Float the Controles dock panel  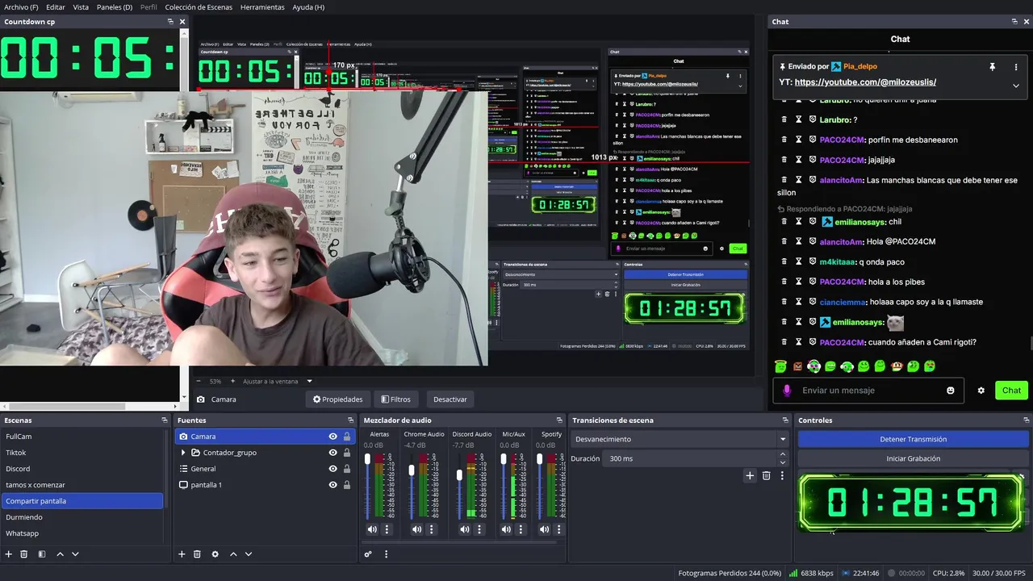coord(1027,420)
